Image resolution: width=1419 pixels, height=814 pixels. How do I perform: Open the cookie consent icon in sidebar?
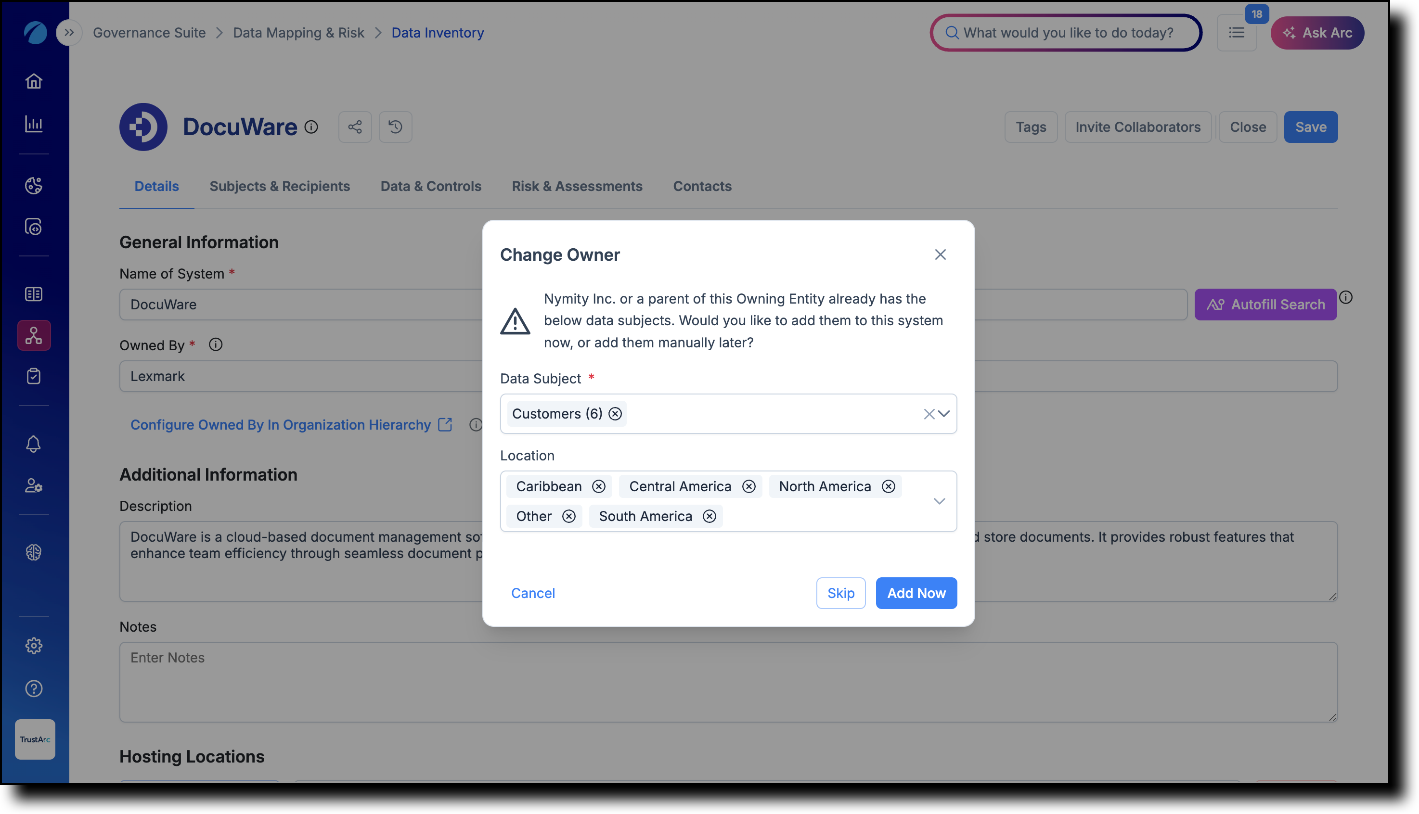click(x=34, y=185)
